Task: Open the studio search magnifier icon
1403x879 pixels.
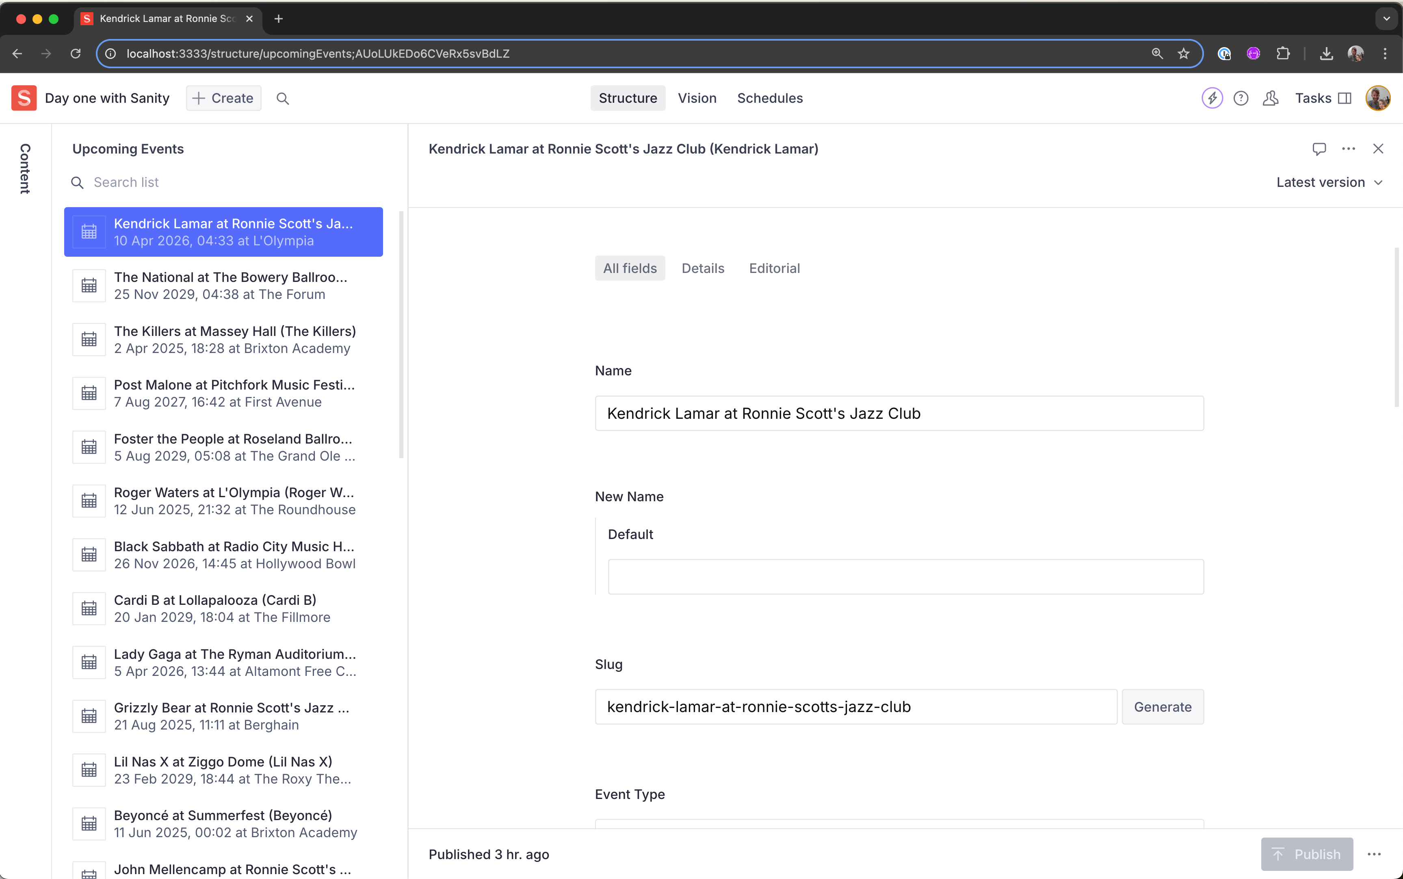Action: click(x=282, y=98)
